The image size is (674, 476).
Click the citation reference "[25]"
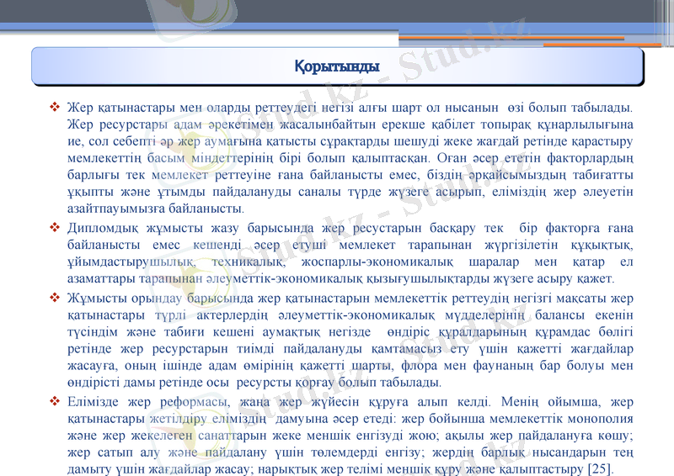point(599,468)
